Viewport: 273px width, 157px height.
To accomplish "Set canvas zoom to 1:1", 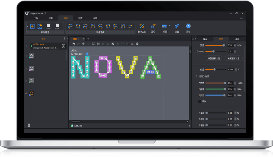I will point(98,44).
